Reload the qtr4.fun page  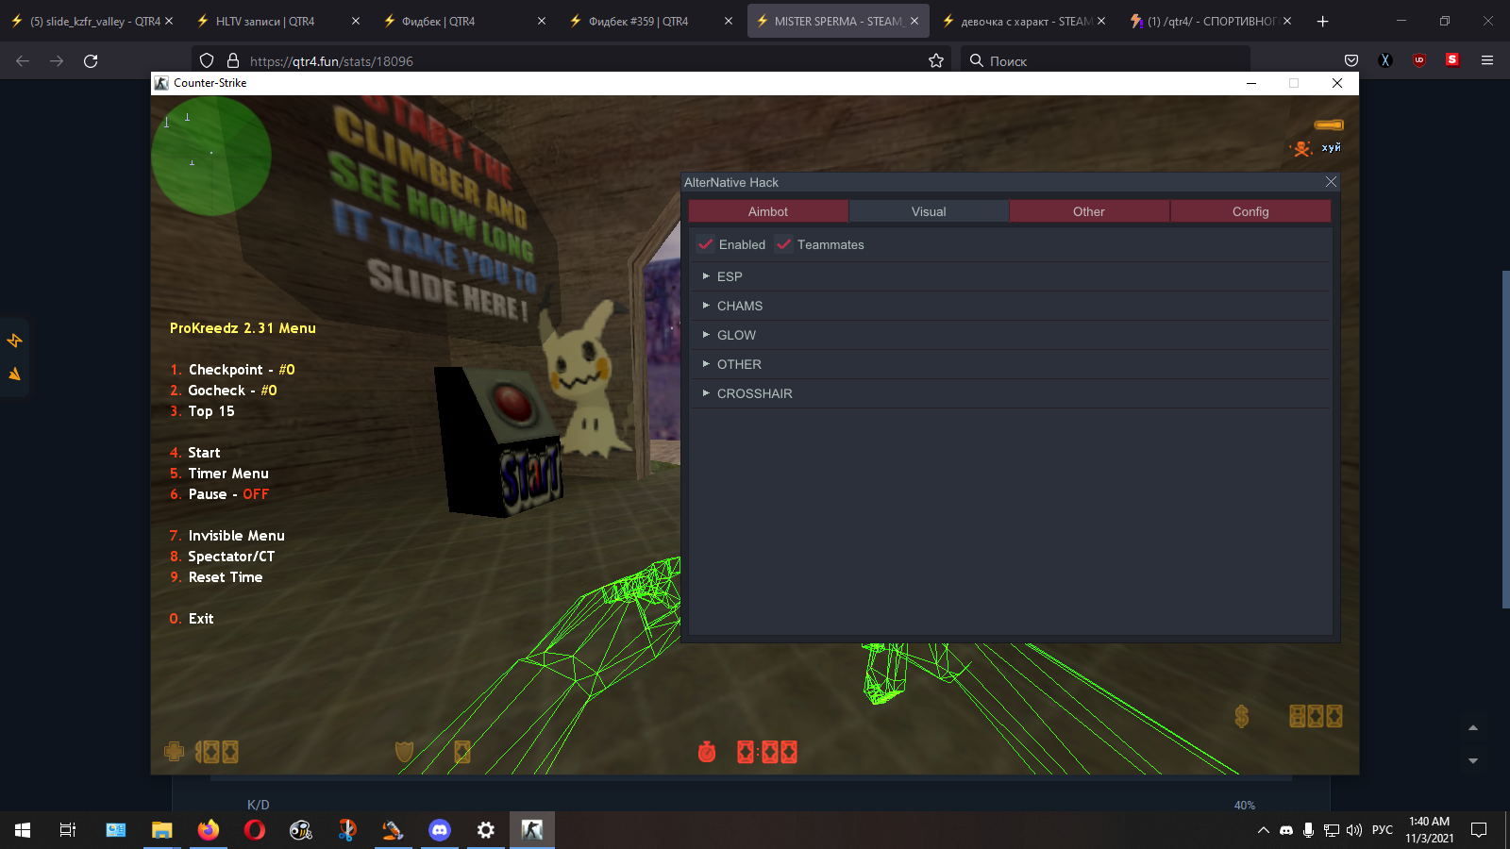pyautogui.click(x=91, y=60)
